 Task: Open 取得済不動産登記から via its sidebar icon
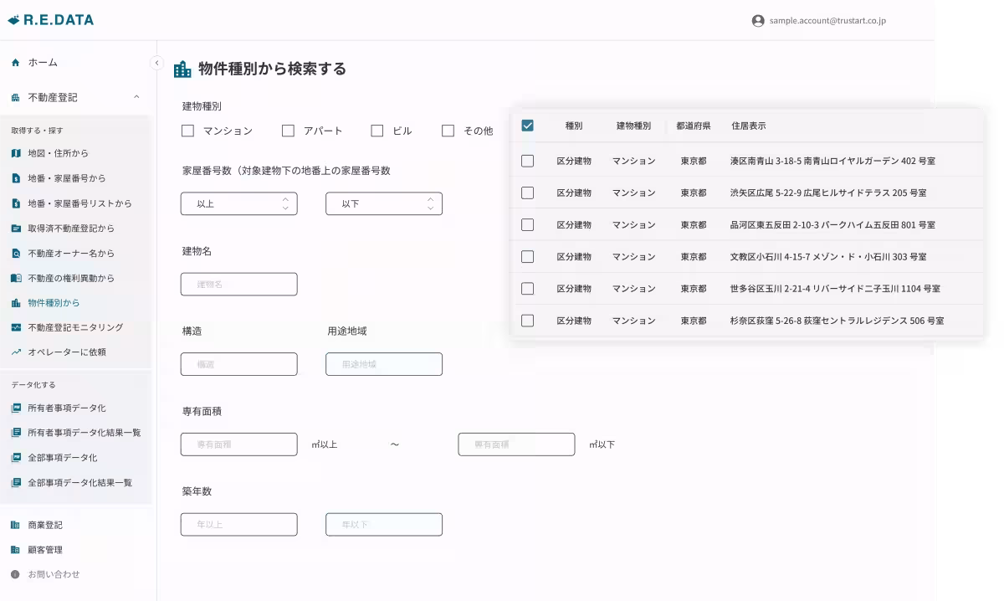[x=14, y=228]
